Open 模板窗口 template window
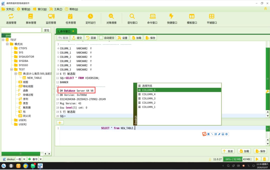Viewport: 270px width, 170px height. point(192,19)
